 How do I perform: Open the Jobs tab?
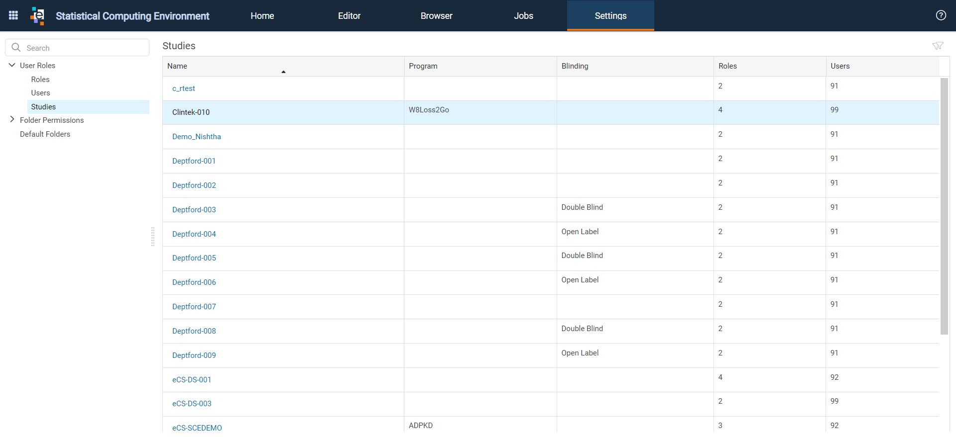pos(523,16)
